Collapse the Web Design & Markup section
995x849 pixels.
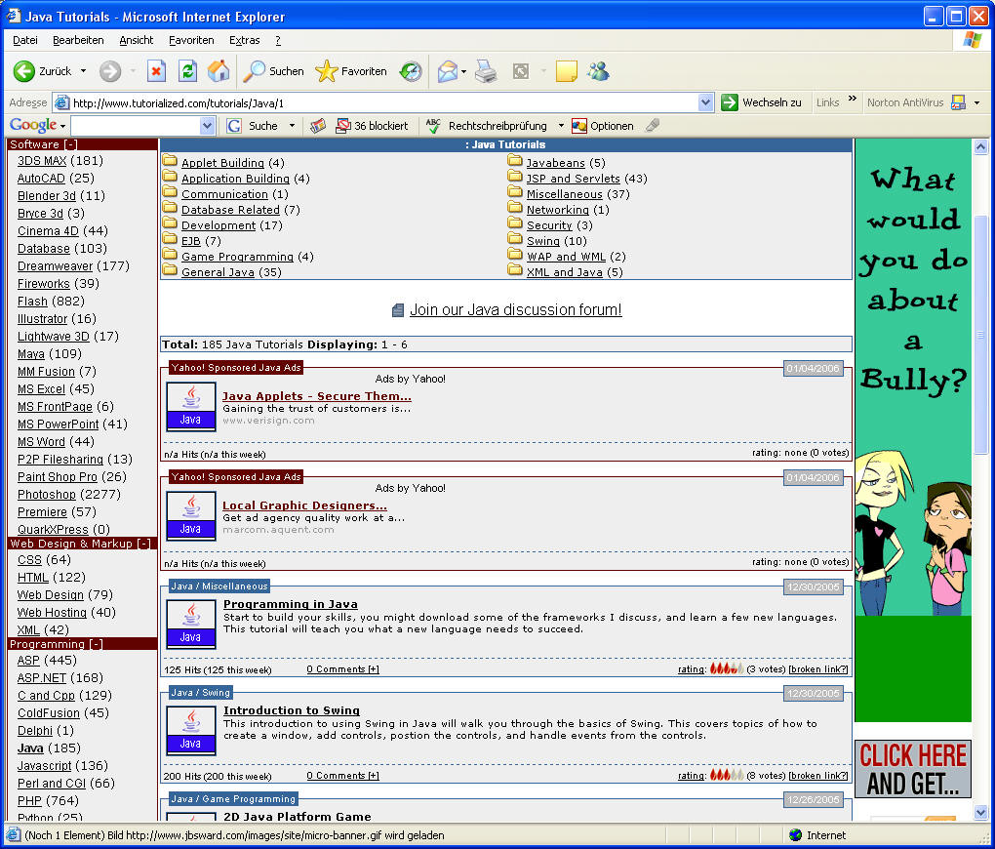80,544
